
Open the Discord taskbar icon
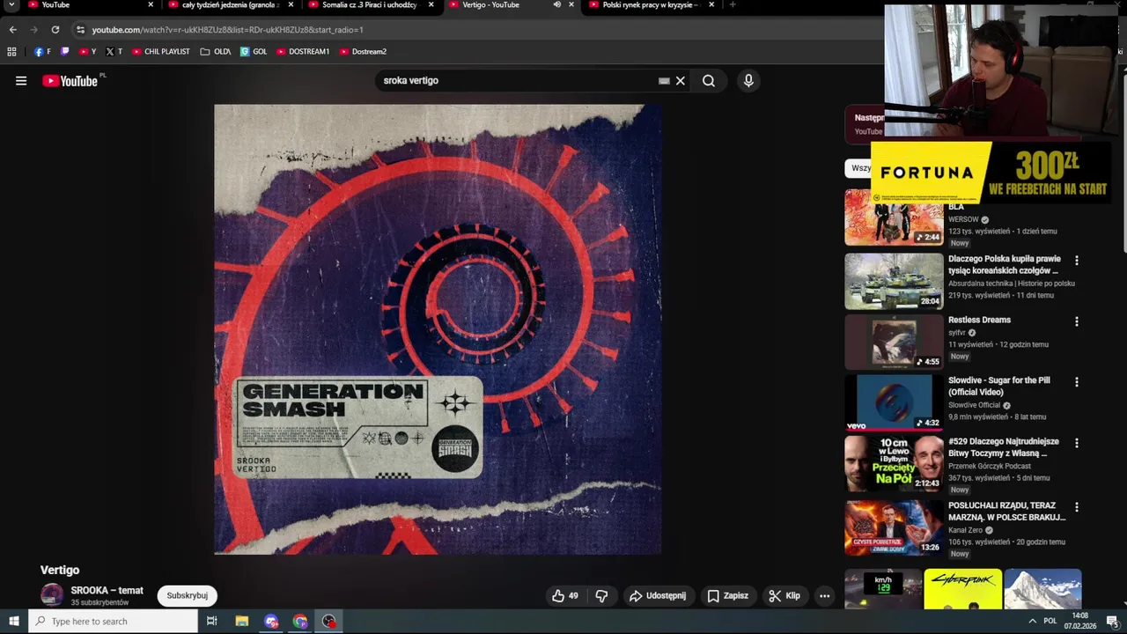(x=271, y=622)
